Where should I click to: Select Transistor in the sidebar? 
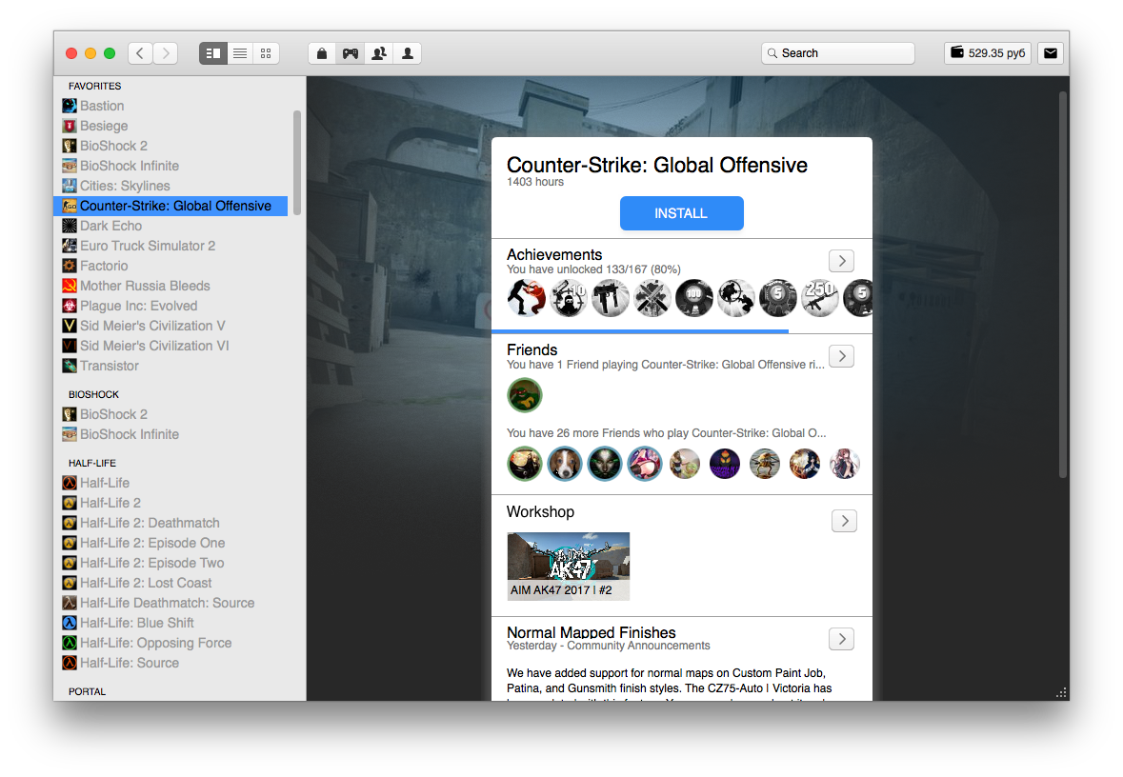pos(170,366)
